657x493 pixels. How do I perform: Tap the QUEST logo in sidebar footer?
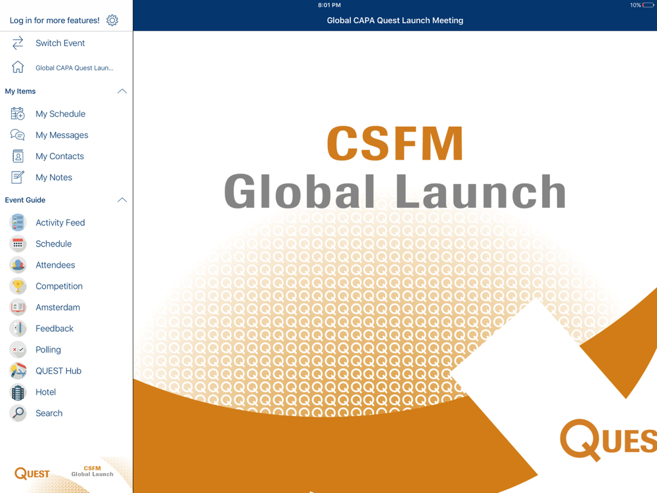point(32,473)
